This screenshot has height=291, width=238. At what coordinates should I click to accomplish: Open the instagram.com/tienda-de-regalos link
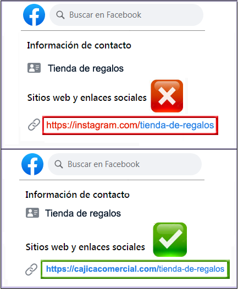130,125
